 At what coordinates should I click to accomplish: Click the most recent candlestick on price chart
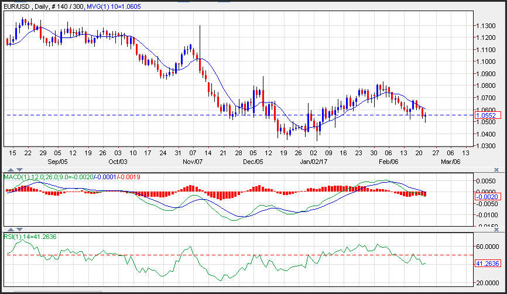pos(425,115)
